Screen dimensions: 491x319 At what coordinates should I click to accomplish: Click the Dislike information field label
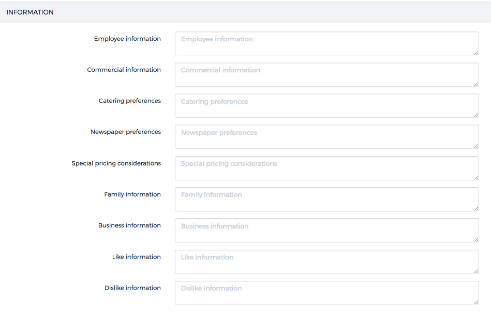(x=132, y=288)
